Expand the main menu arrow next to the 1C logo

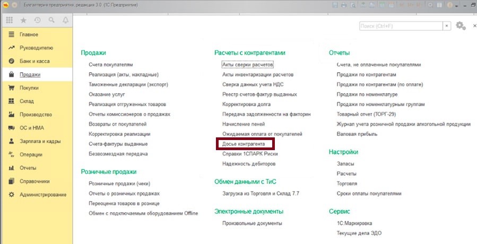coord(13,4)
